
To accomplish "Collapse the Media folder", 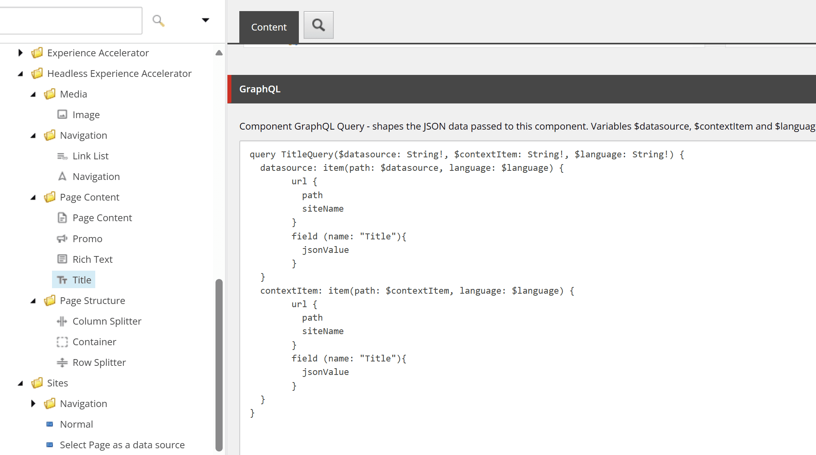I will [33, 94].
